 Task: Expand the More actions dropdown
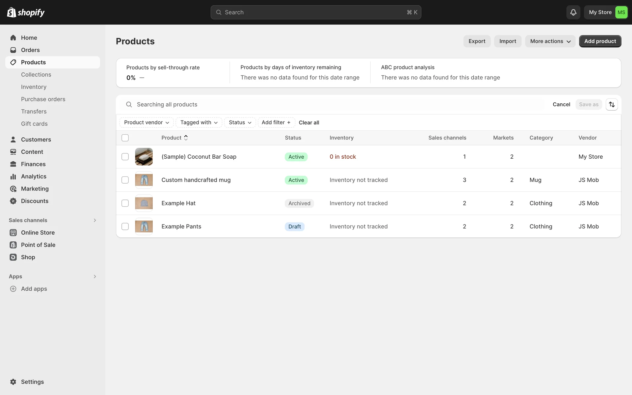pos(550,41)
